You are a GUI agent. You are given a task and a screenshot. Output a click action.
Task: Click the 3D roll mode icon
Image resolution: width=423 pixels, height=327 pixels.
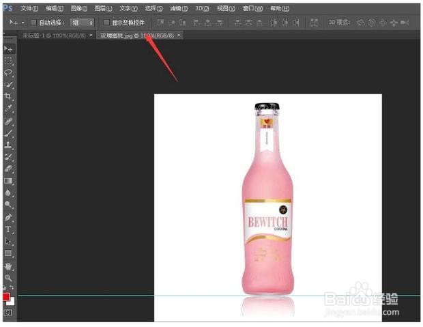[372, 23]
